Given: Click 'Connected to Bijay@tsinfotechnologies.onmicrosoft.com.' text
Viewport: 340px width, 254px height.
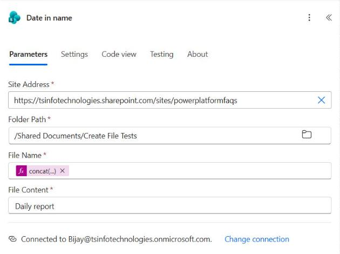Looking at the screenshot, I should coord(117,239).
